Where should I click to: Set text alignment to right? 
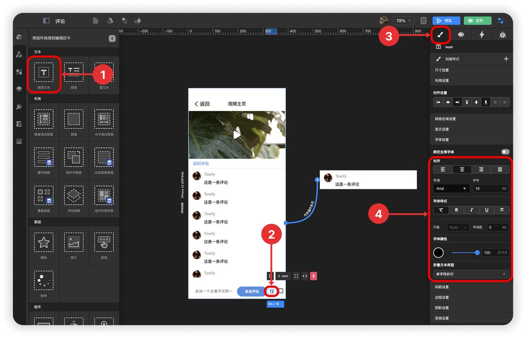click(x=481, y=169)
